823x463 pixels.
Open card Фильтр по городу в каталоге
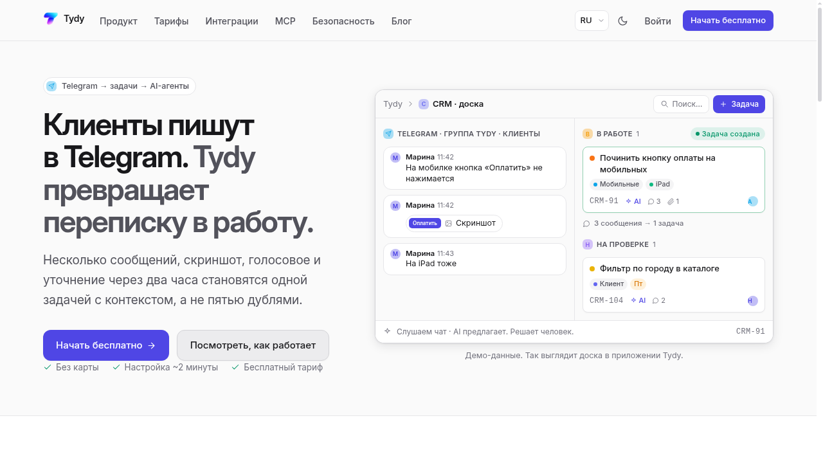(674, 285)
